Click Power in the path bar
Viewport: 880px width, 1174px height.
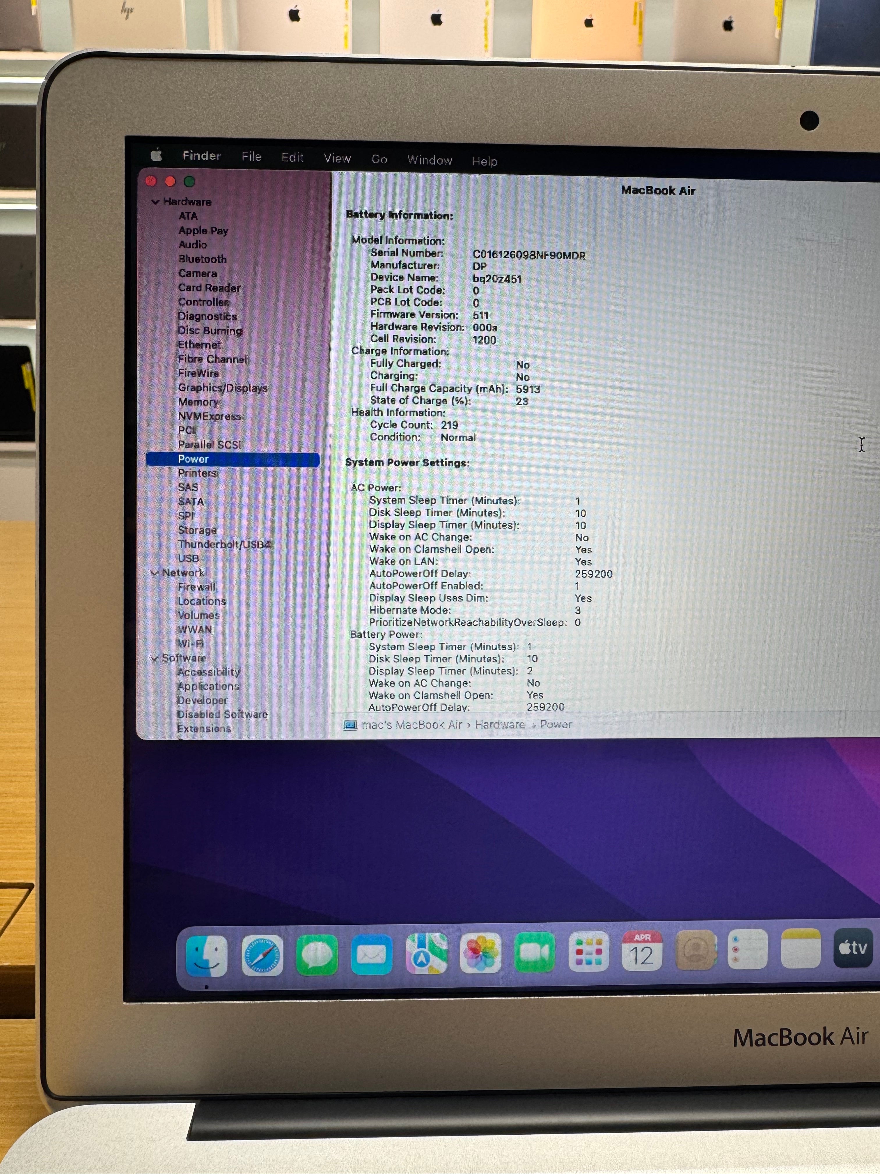(x=555, y=724)
